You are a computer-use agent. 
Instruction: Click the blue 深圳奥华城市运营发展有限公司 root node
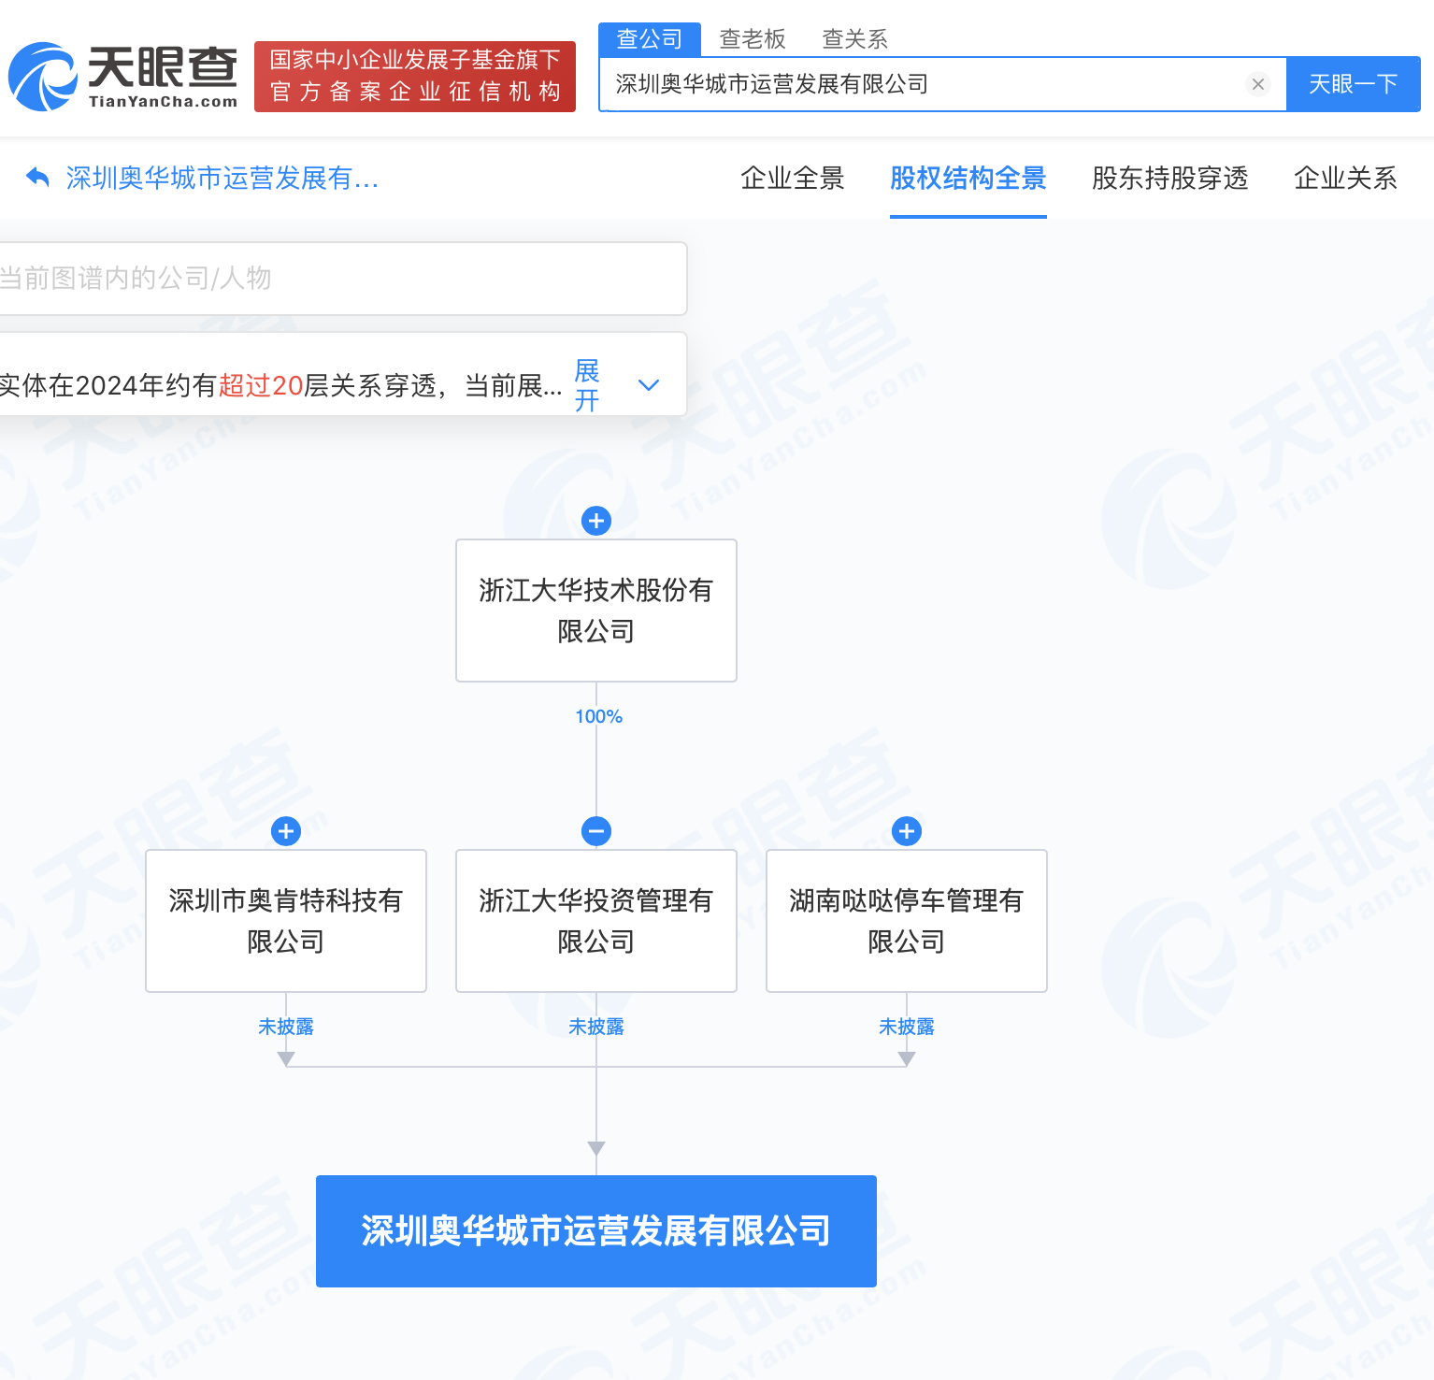(596, 1231)
